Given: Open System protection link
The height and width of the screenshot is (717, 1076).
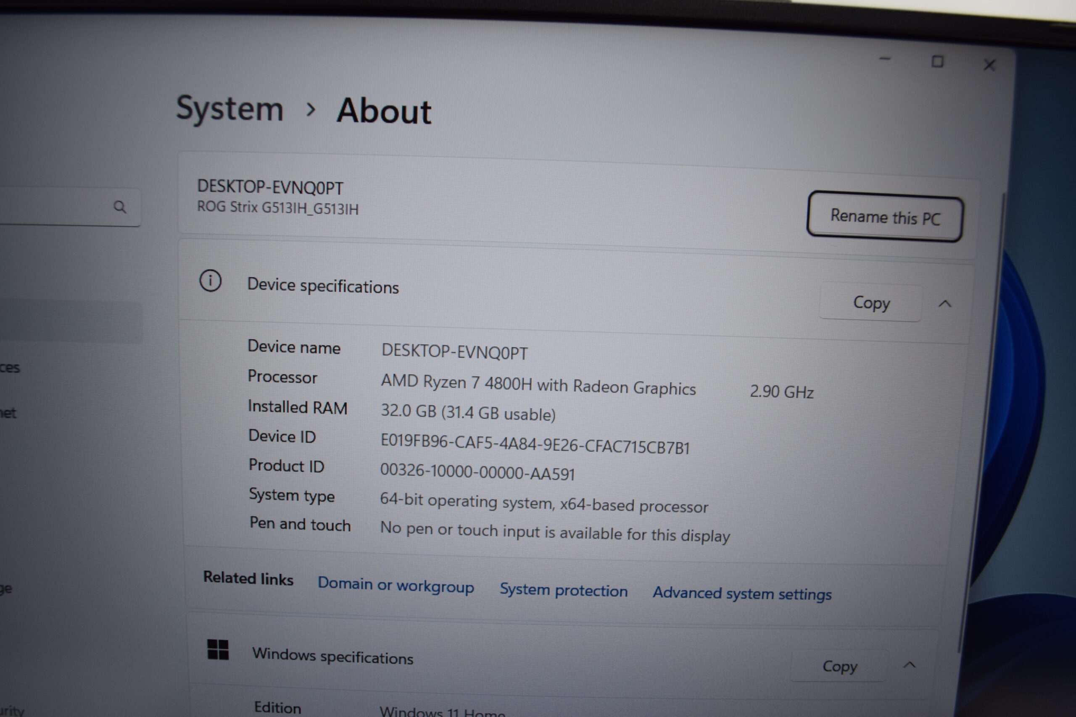Looking at the screenshot, I should pos(563,590).
